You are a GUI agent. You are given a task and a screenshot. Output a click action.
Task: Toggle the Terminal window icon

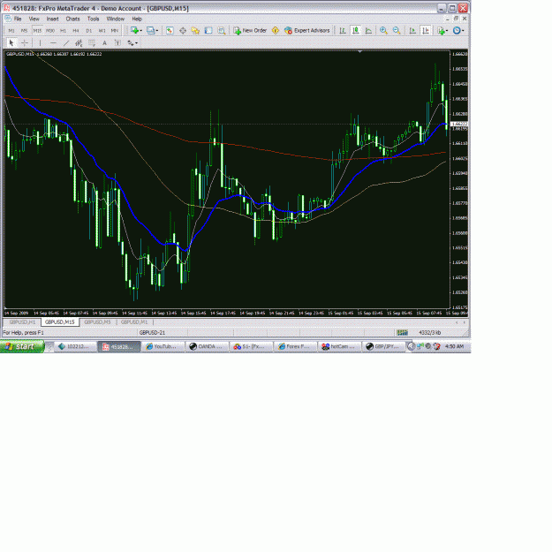click(208, 31)
